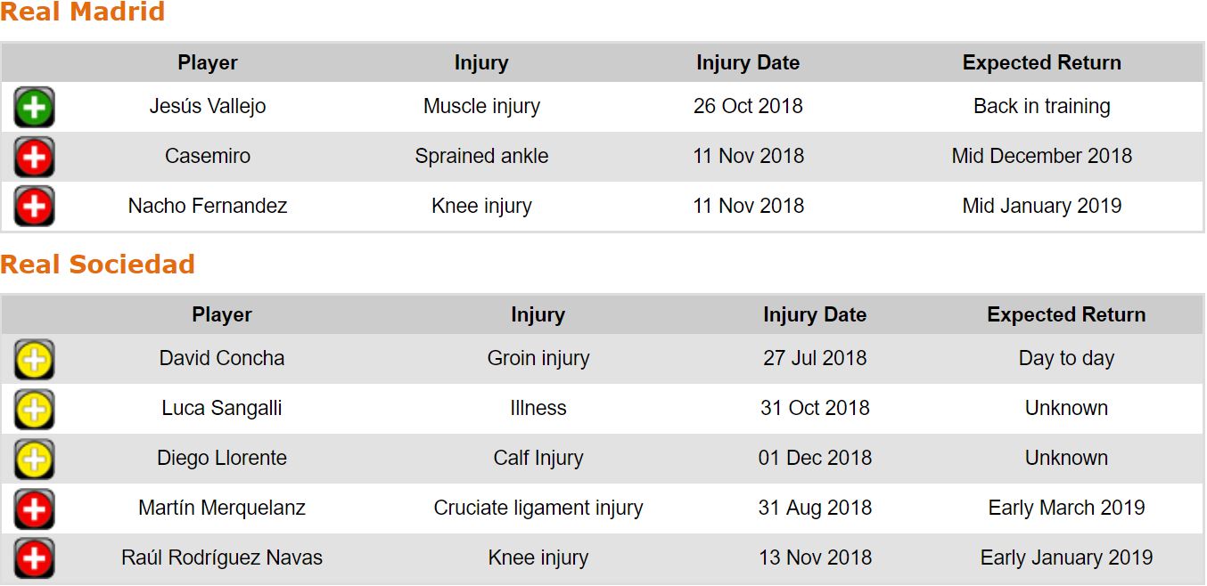The width and height of the screenshot is (1207, 586).
Task: Open the Real Sociedad team heading
Action: point(97,265)
